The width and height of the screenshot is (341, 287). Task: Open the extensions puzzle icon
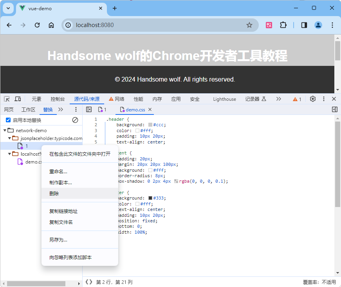tap(283, 25)
